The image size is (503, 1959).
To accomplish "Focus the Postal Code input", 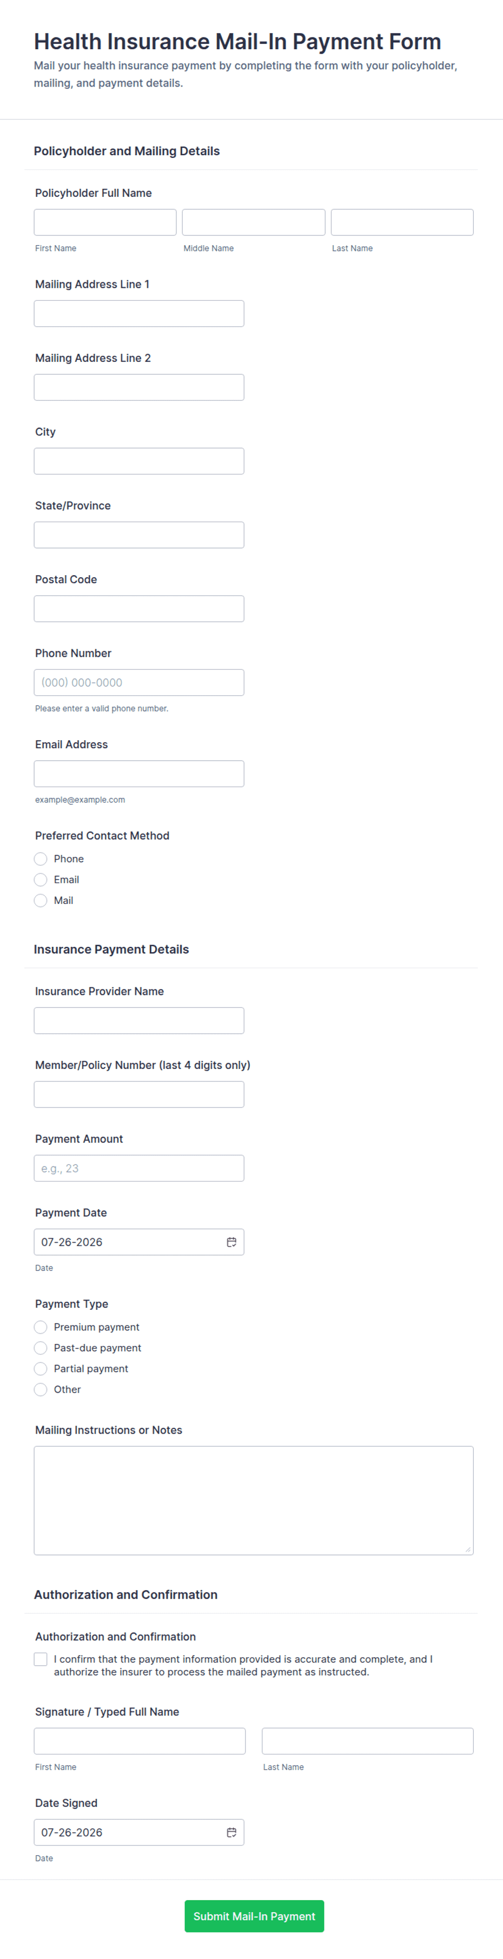I will coord(139,609).
